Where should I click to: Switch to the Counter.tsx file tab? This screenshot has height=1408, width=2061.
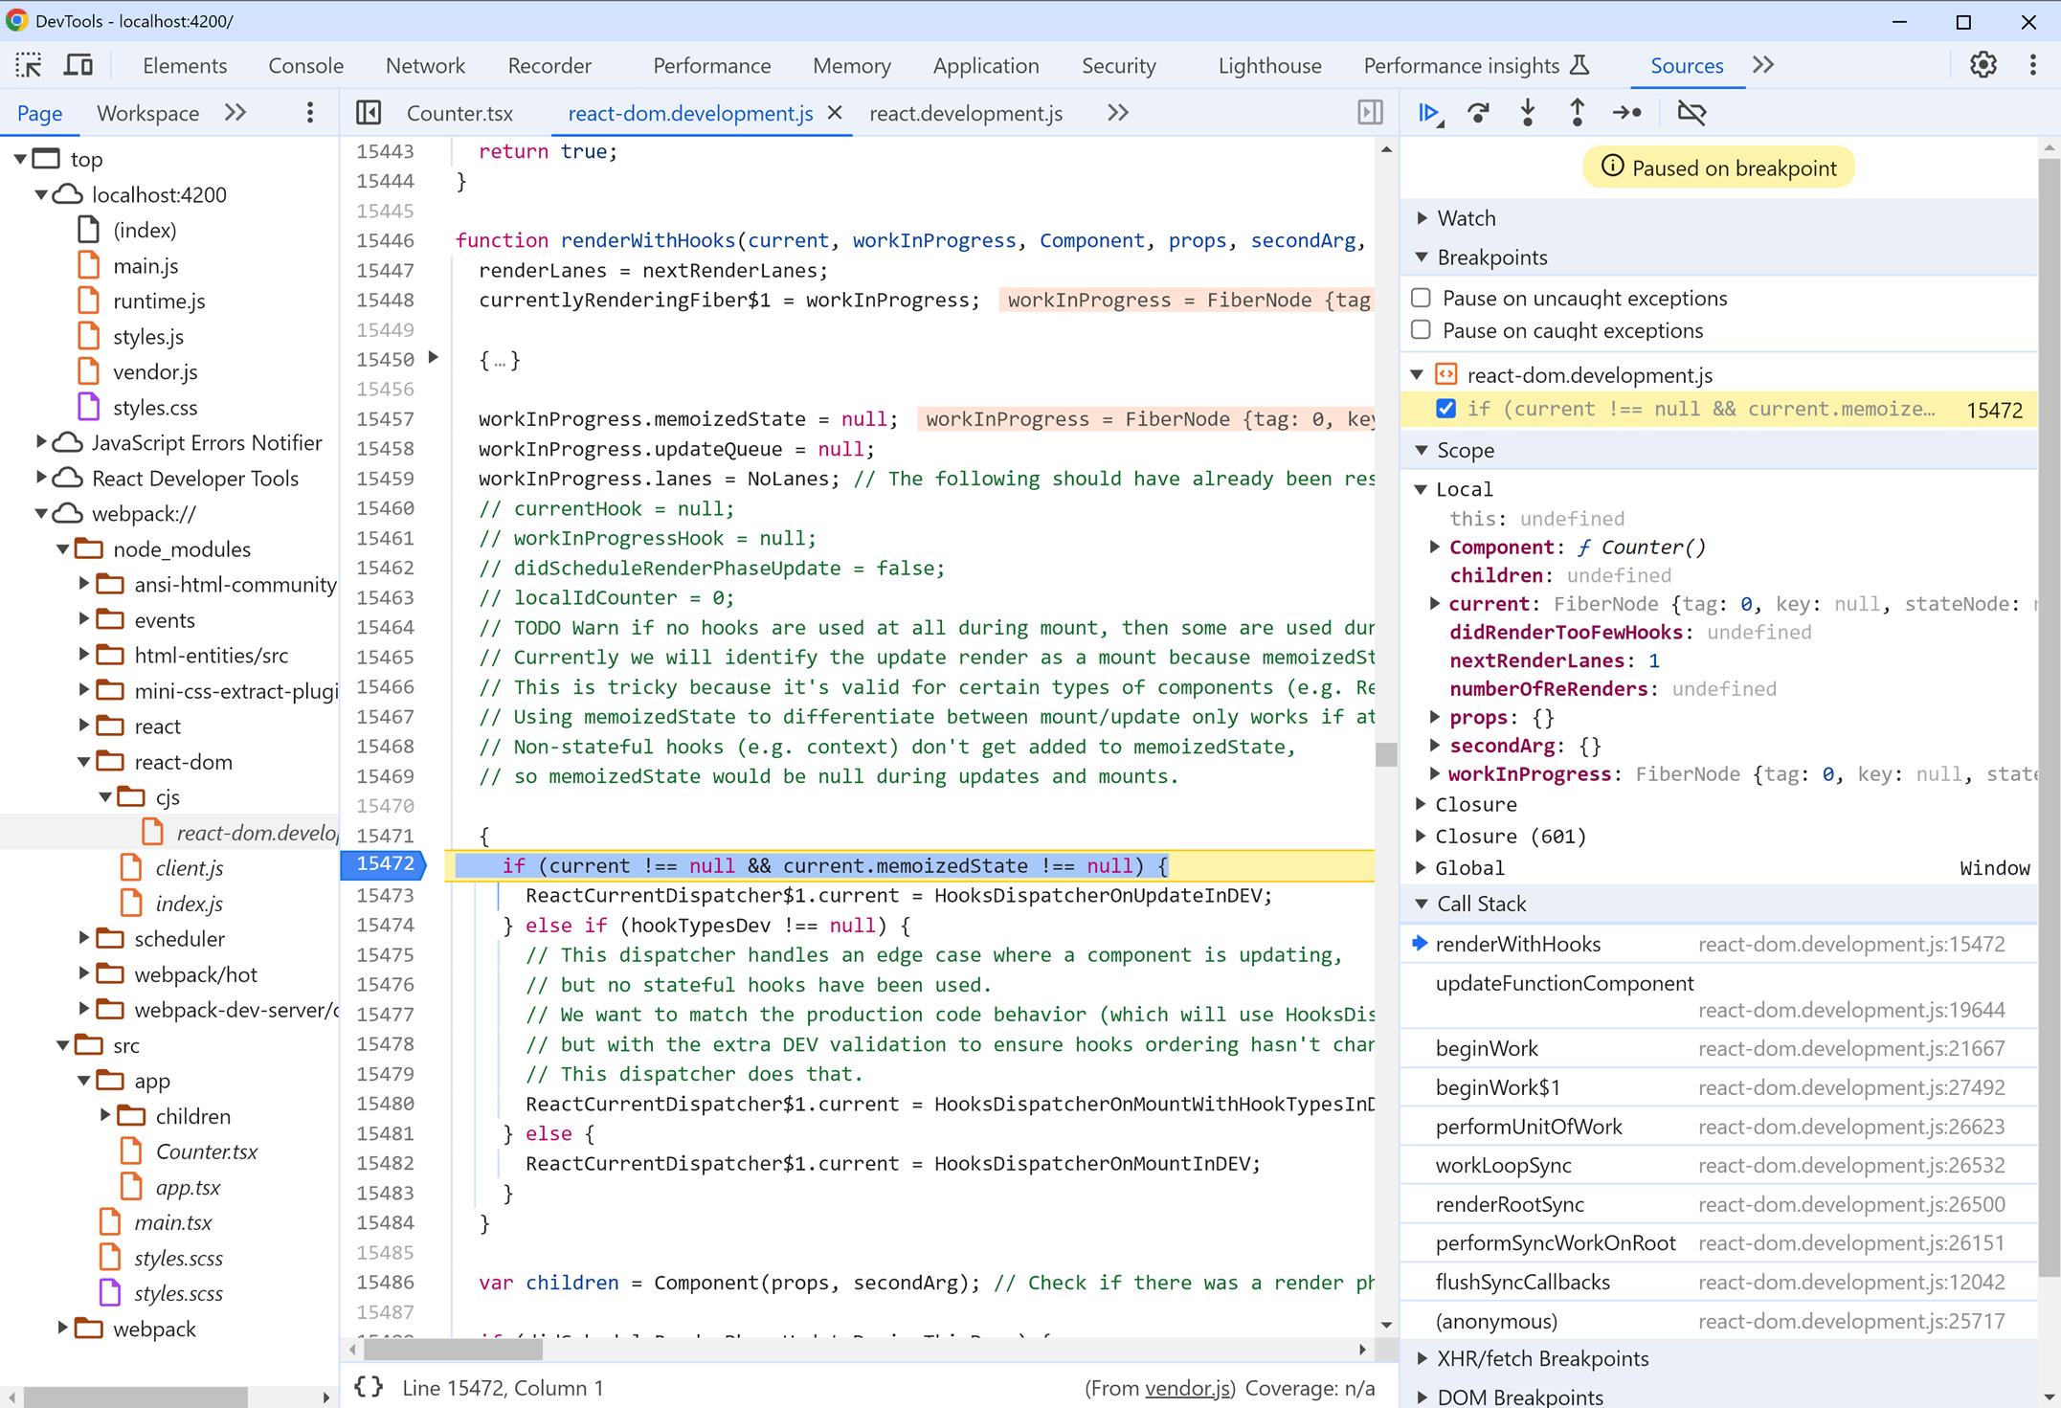[x=459, y=113]
